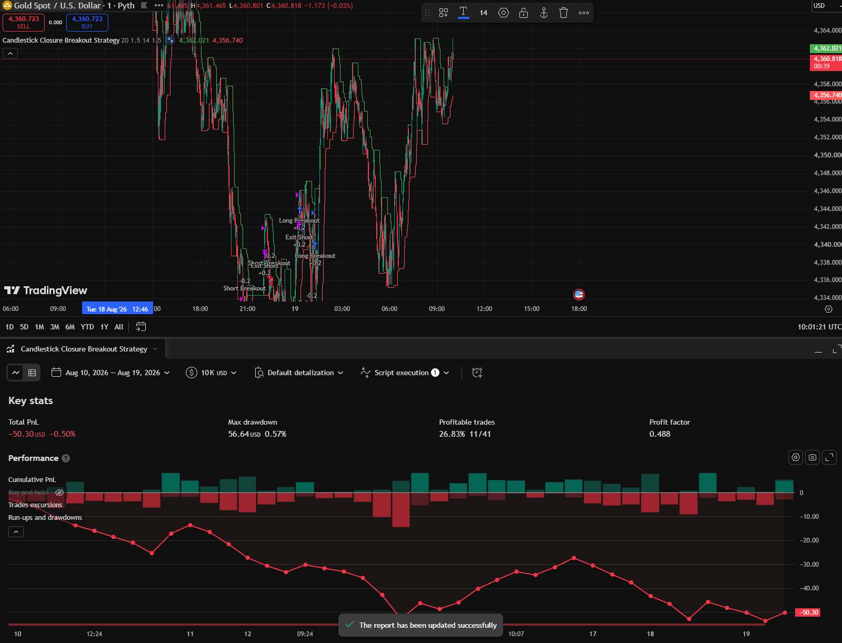
Task: Switch to the list of trades view
Action: click(x=32, y=373)
